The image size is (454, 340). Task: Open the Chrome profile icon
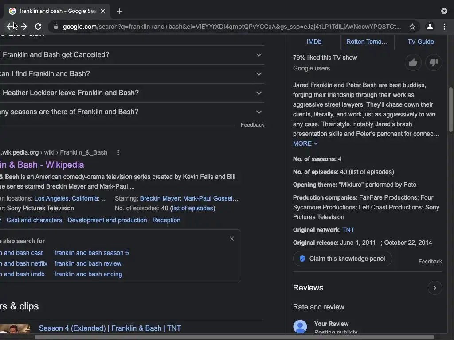click(430, 27)
